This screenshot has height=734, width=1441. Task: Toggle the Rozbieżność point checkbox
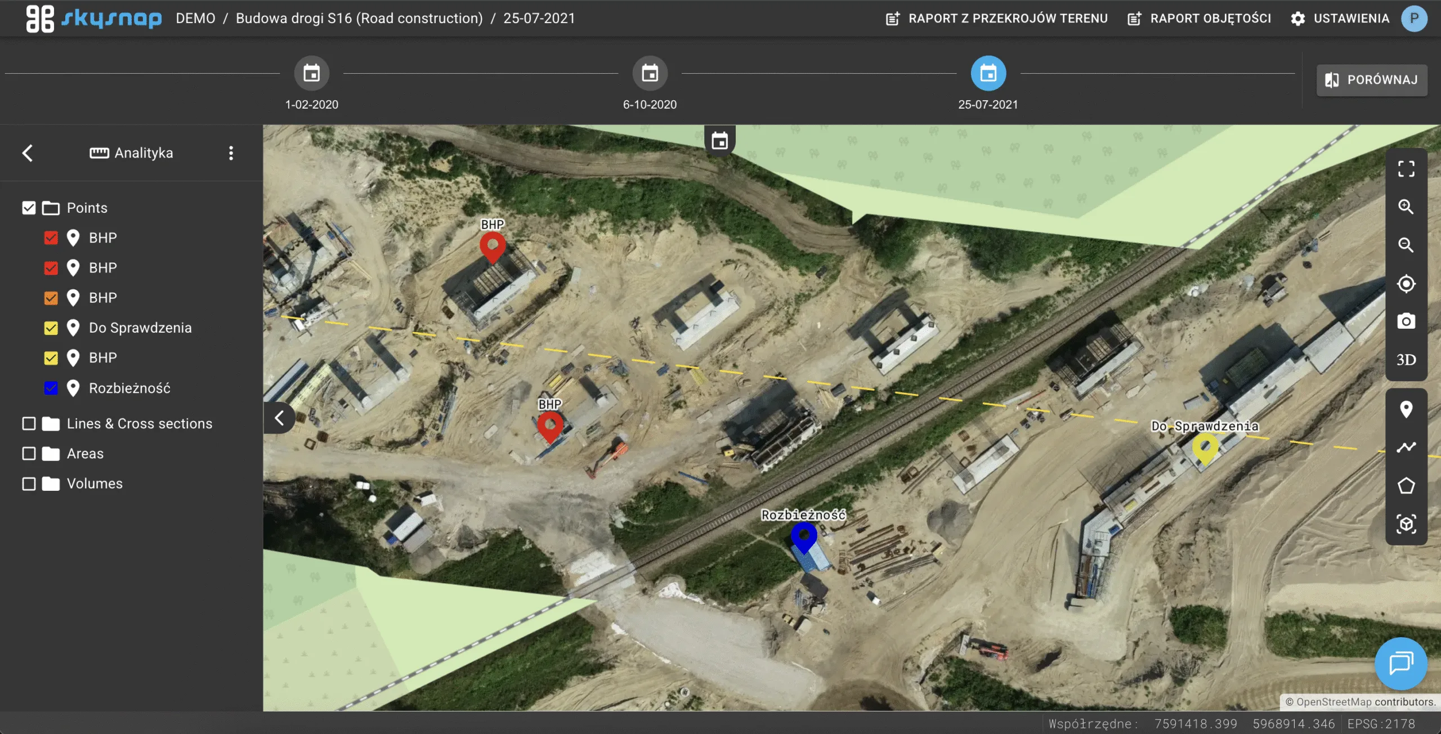tap(51, 388)
